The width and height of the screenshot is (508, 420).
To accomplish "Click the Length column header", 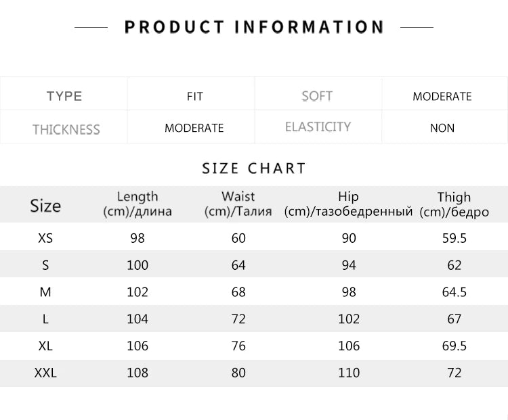I will click(137, 204).
